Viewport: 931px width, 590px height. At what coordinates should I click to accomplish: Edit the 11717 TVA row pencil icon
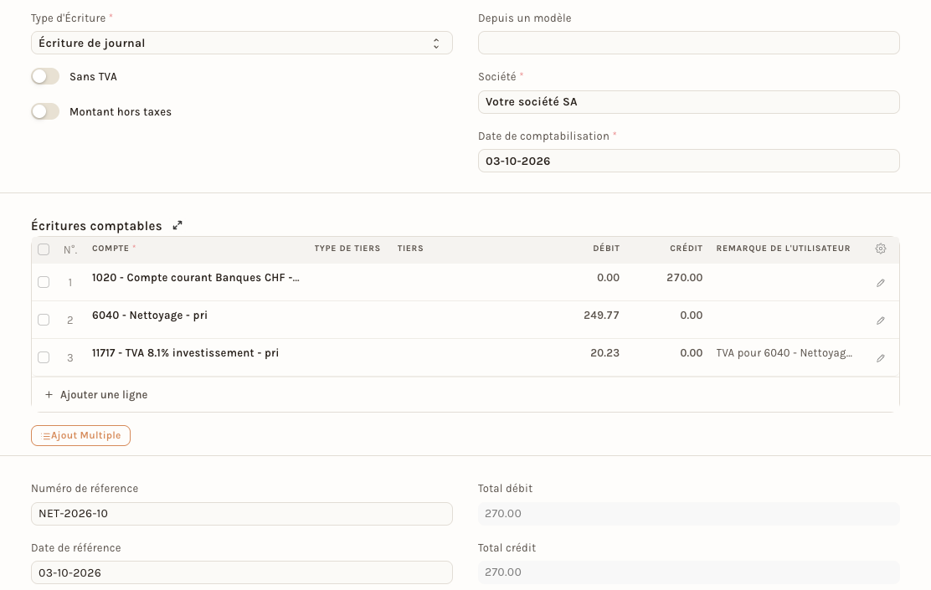click(881, 358)
